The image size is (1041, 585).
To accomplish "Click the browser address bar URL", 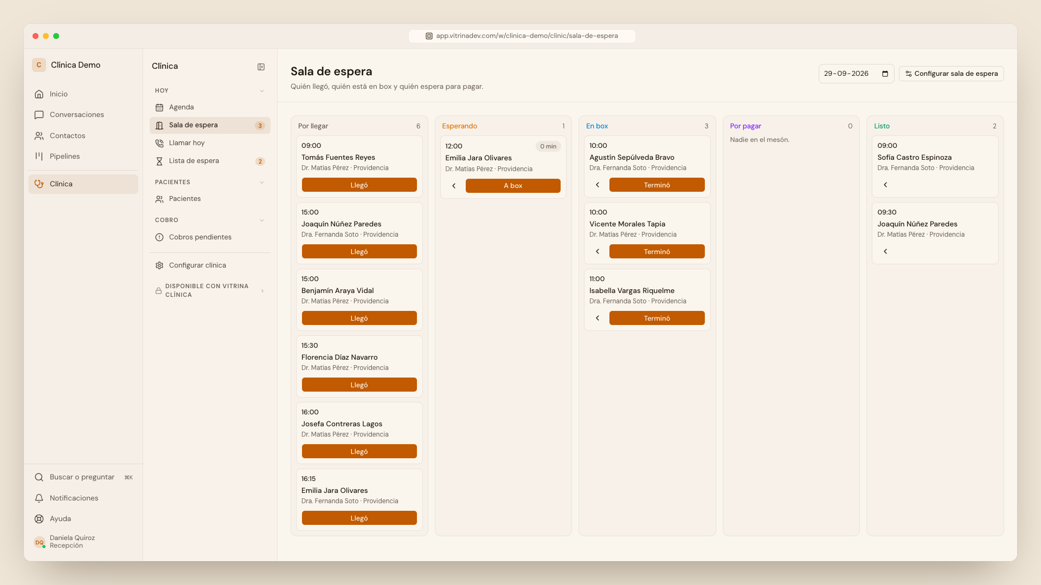I will (522, 36).
